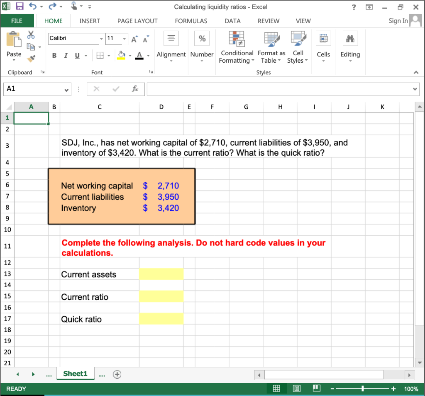The image size is (425, 396).
Task: Open Number format percent icon
Action: (x=202, y=38)
